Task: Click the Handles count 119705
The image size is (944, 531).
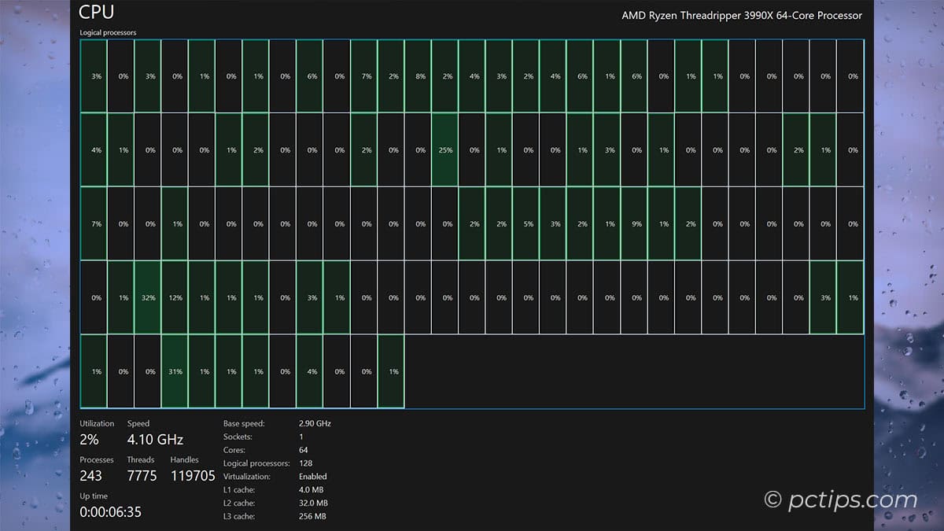Action: (194, 476)
